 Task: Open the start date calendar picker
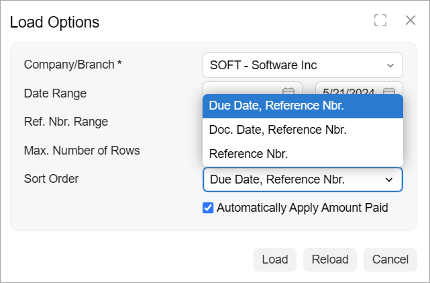(x=288, y=91)
